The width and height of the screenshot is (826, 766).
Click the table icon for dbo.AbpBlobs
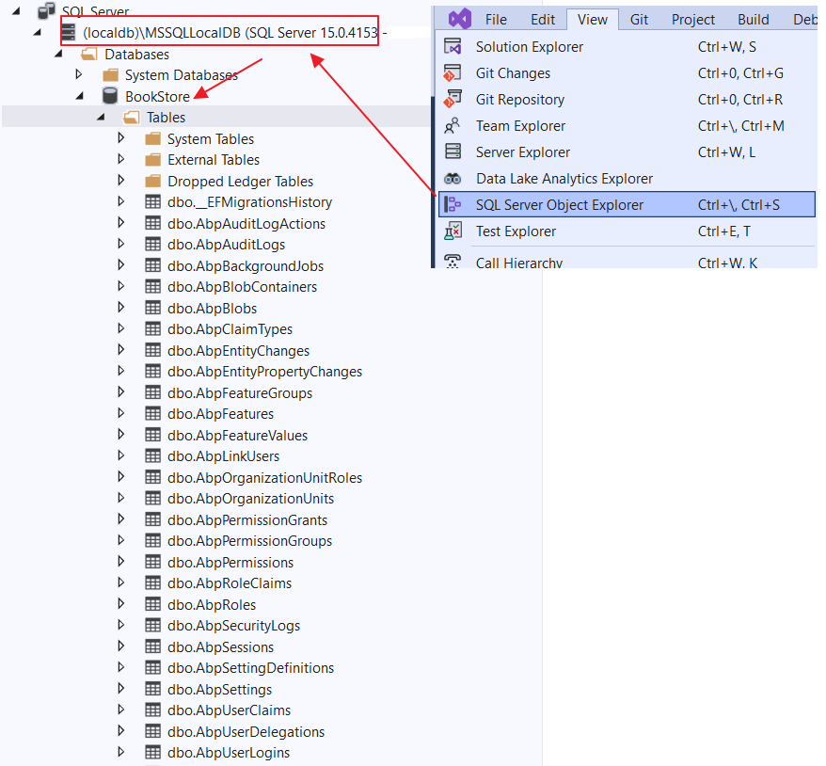pos(152,308)
